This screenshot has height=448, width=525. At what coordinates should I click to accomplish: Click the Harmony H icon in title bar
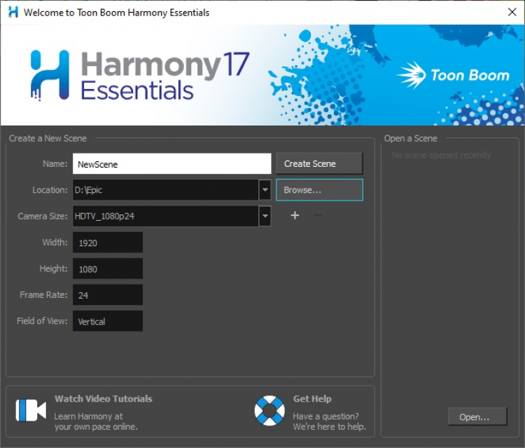13,13
